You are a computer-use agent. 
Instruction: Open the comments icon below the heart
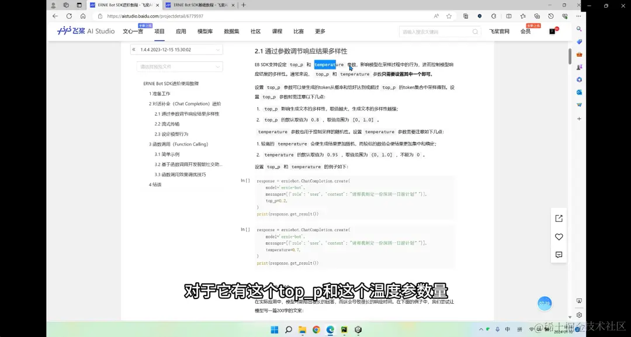click(559, 255)
